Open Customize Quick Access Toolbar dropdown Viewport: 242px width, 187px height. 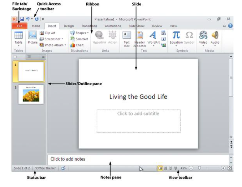[43, 19]
